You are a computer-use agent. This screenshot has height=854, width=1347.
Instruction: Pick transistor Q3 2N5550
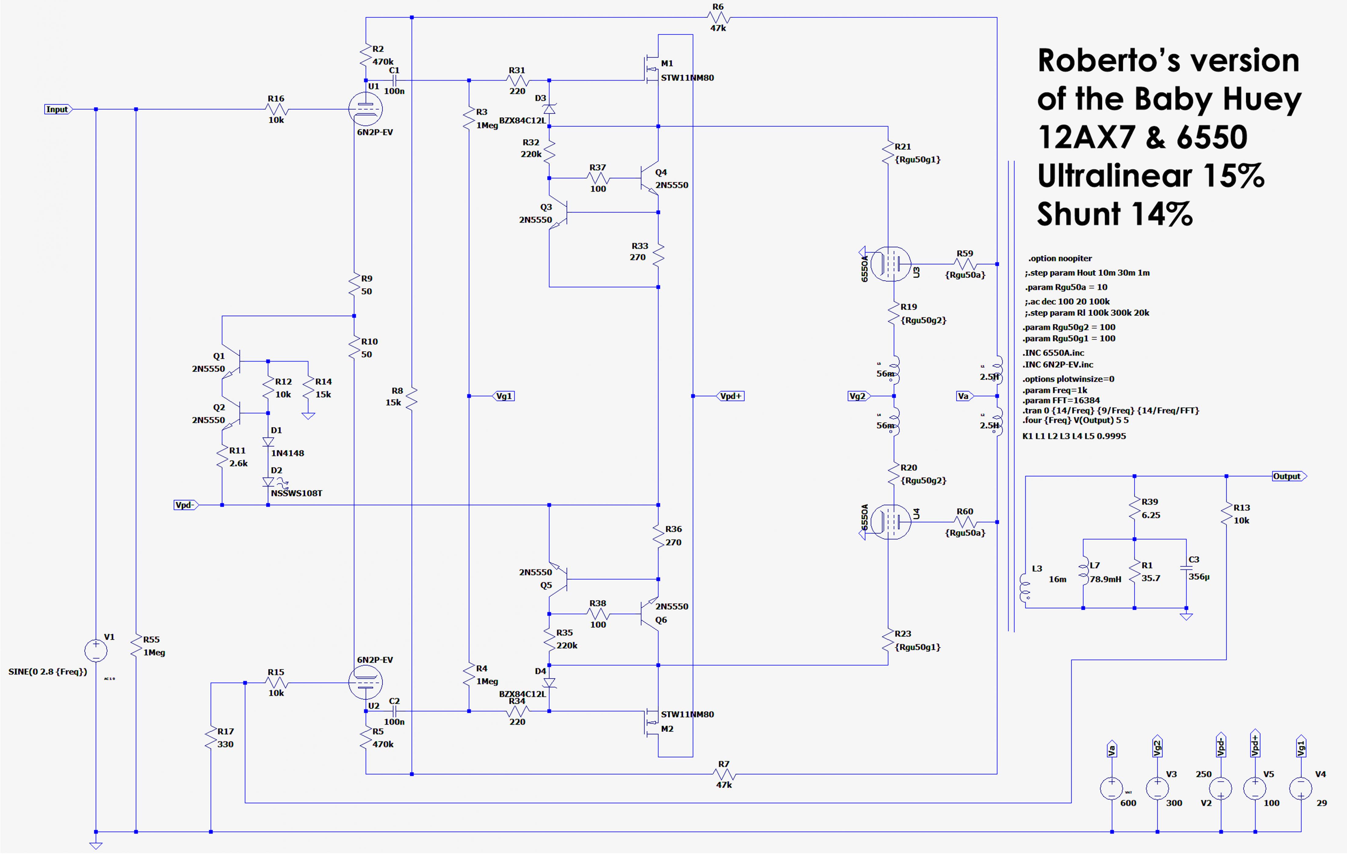pos(558,212)
